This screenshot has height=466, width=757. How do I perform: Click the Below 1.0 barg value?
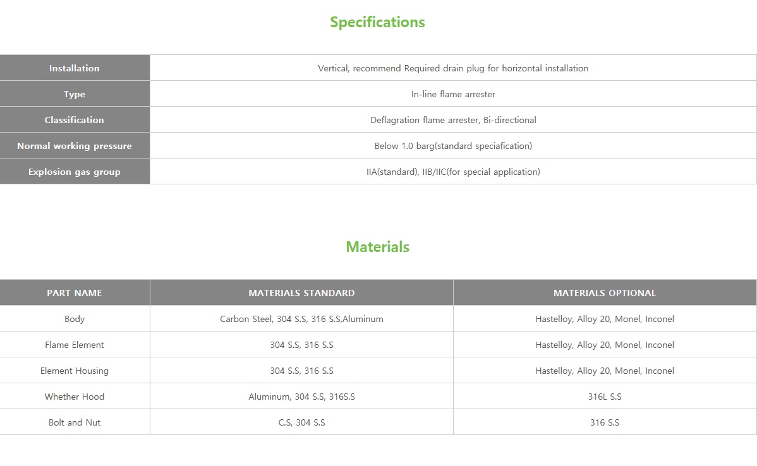453,146
